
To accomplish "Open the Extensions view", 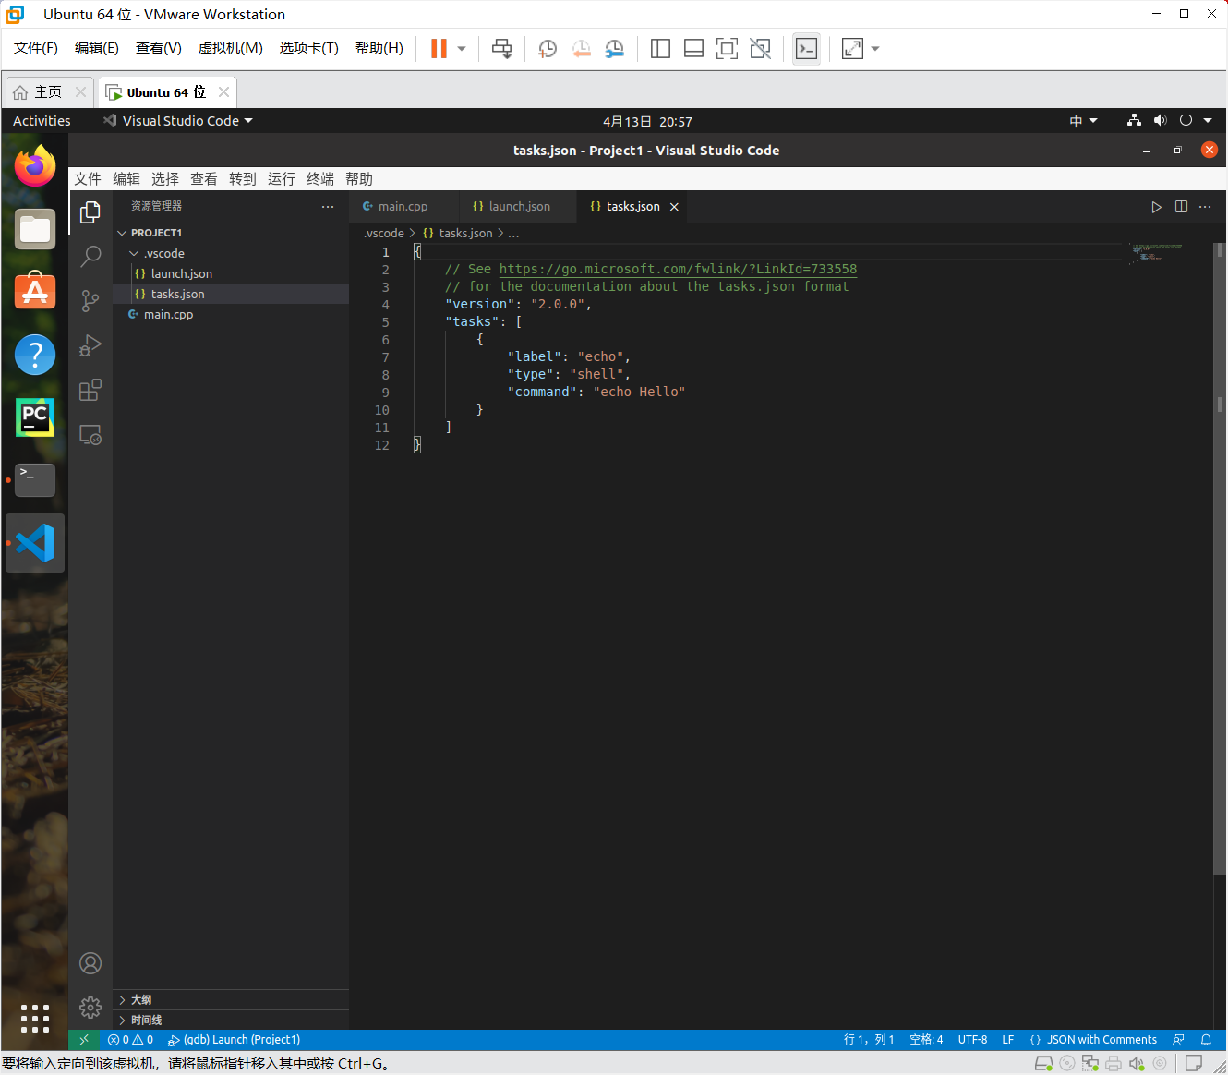I will pyautogui.click(x=90, y=390).
